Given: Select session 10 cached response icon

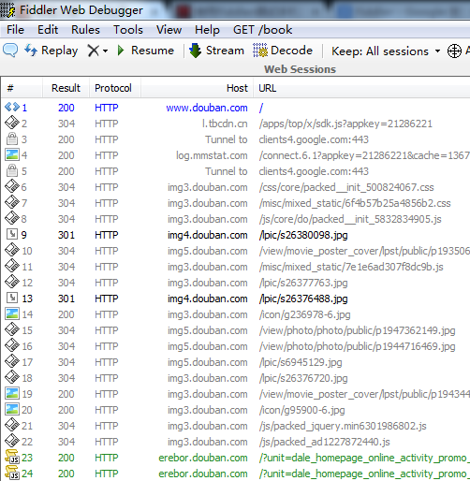Looking at the screenshot, I should point(12,251).
